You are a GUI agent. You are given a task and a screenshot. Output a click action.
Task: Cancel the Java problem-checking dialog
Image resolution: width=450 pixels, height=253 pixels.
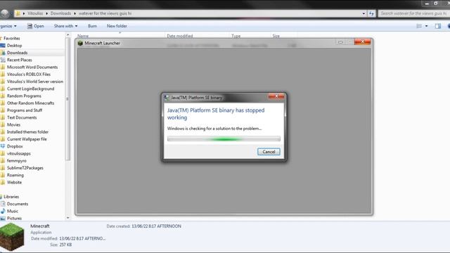269,152
